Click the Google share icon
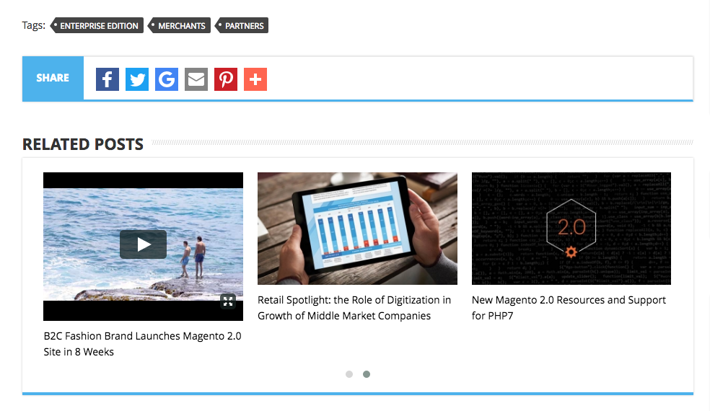The image size is (710, 411). coord(167,79)
